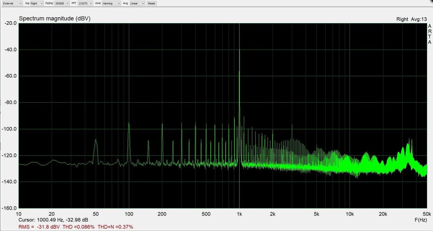Open the FFT size dropdown showing 131072
This screenshot has width=433, height=231.
(85, 3)
